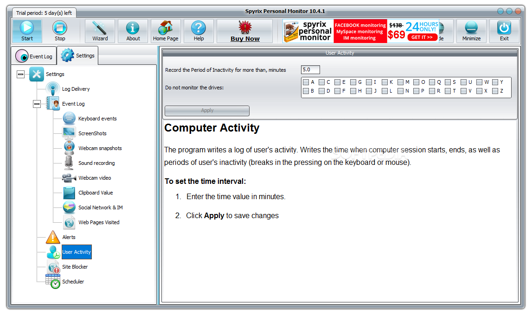Select the Scheduler calendar clock icon

pyautogui.click(x=53, y=282)
